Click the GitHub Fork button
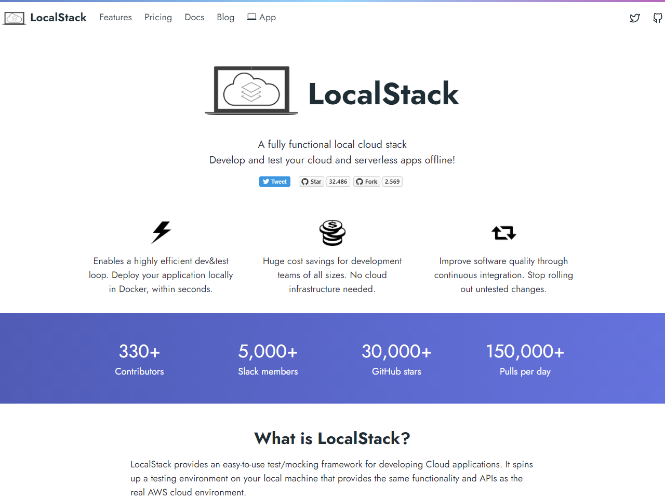Viewport: 665px width, 498px height. pyautogui.click(x=367, y=182)
